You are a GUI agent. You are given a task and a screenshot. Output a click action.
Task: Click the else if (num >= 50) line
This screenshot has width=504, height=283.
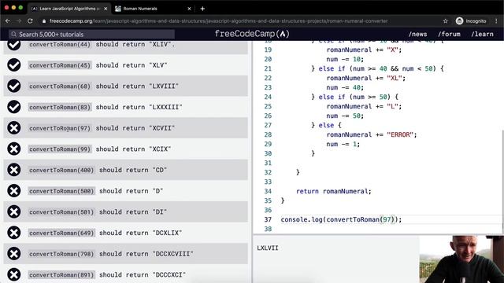coord(354,97)
